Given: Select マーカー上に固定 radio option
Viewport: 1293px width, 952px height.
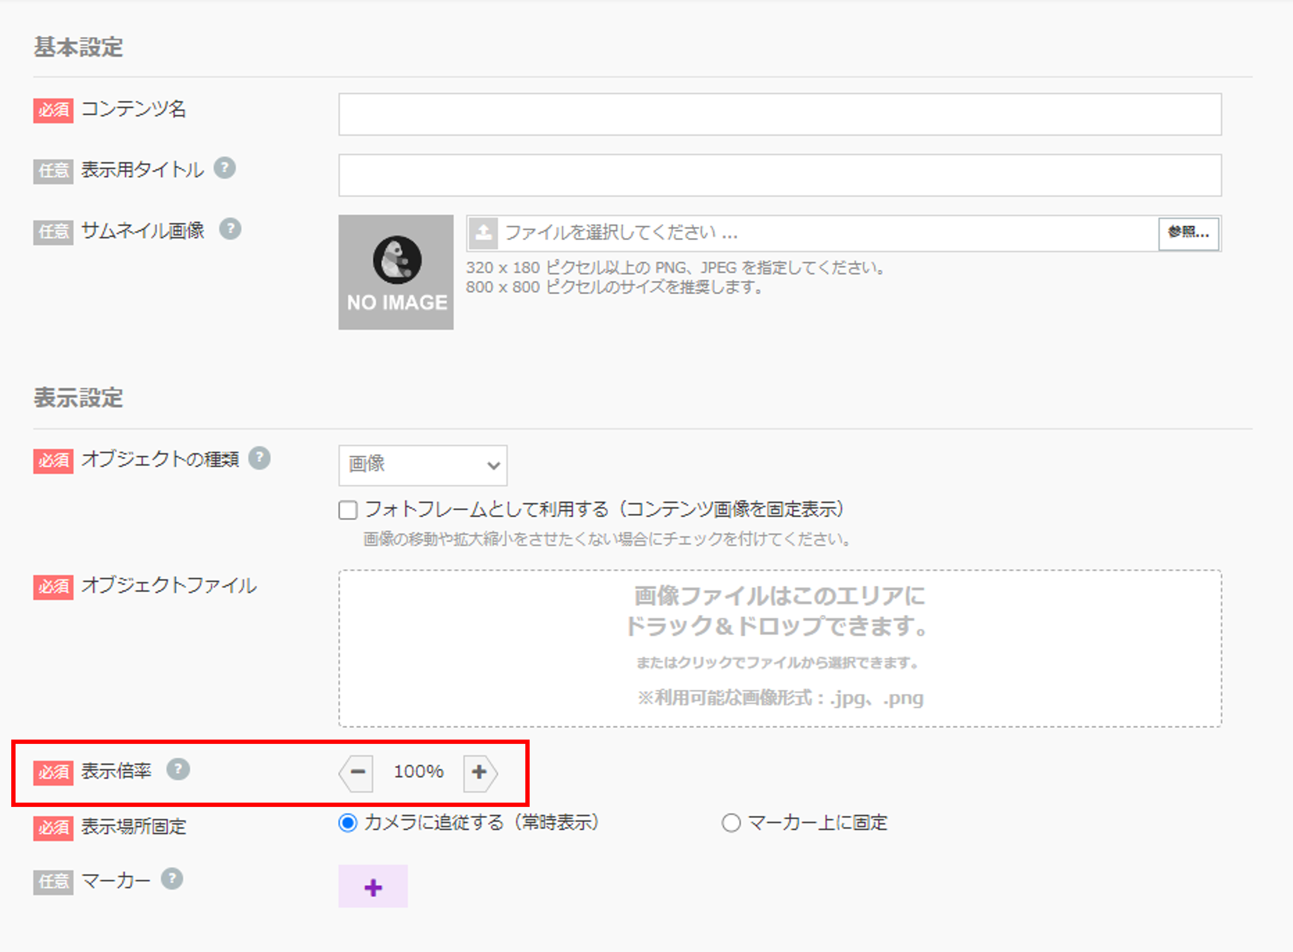Looking at the screenshot, I should [x=731, y=823].
